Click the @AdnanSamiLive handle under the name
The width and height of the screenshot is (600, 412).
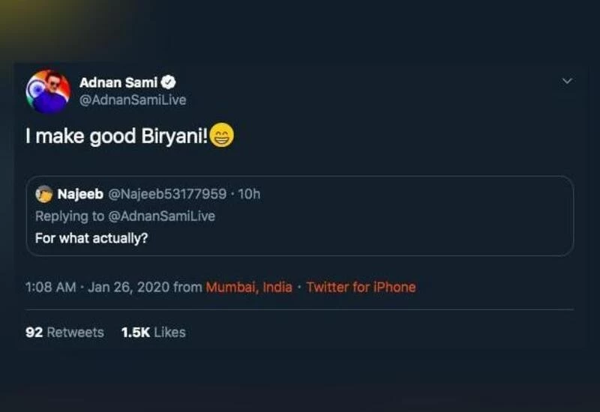133,100
